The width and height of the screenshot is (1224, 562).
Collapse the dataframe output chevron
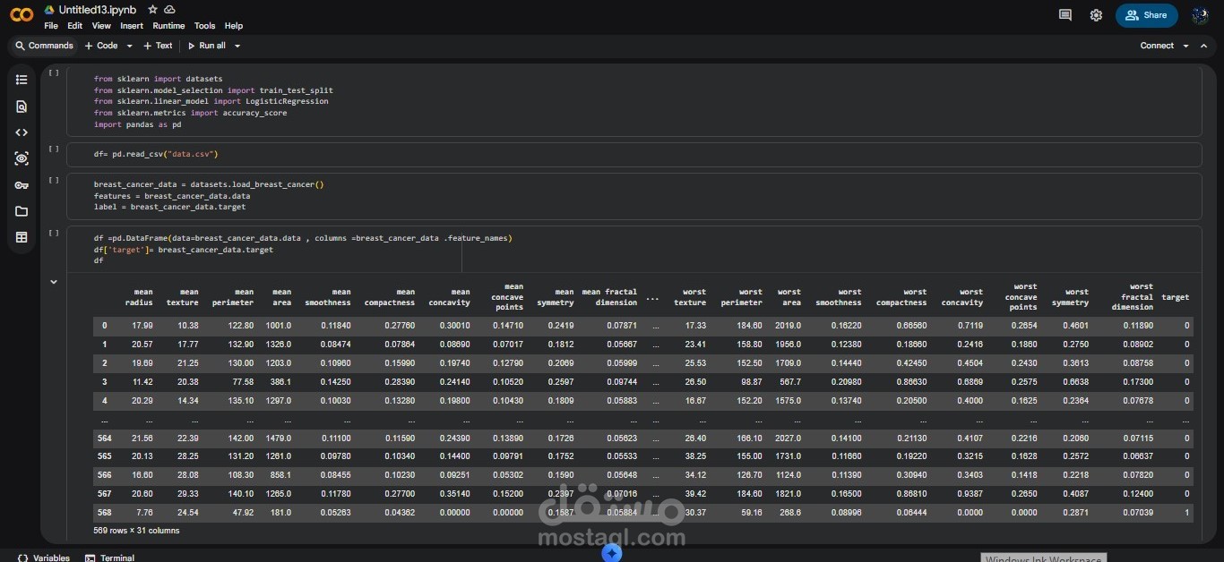tap(54, 282)
